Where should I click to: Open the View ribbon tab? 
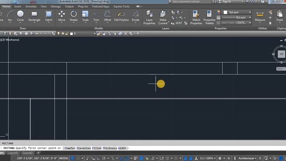(44, 6)
